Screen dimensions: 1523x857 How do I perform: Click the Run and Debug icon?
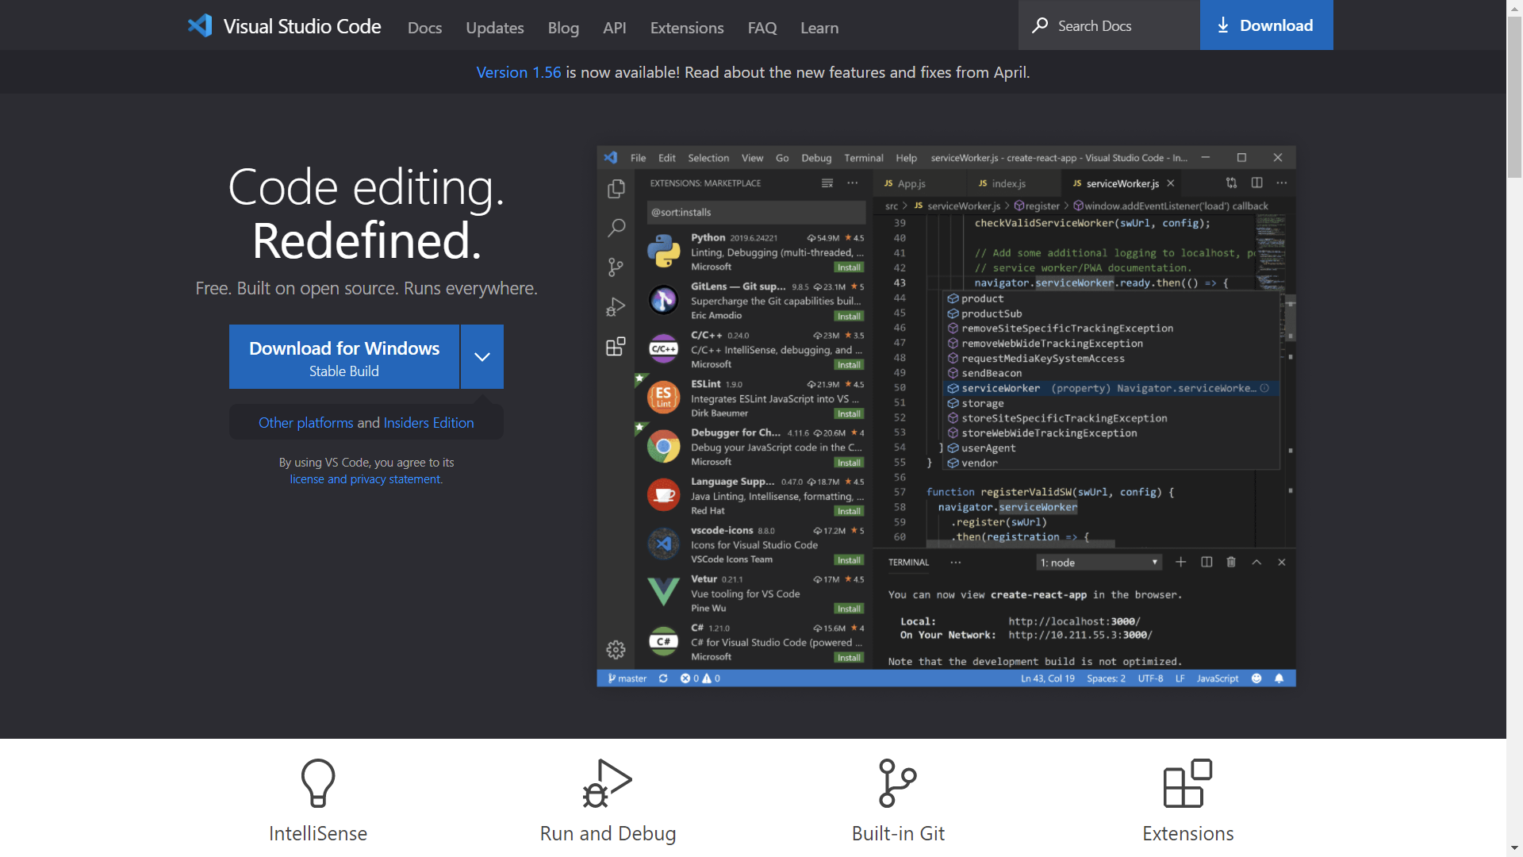608,782
